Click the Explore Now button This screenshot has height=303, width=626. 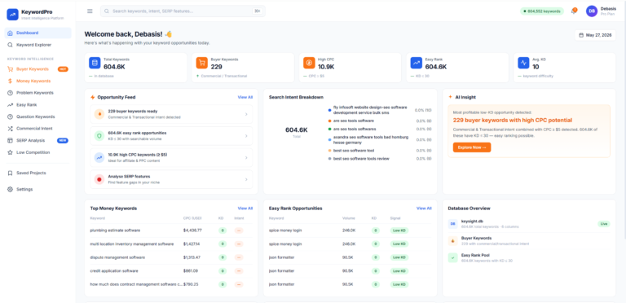click(472, 147)
